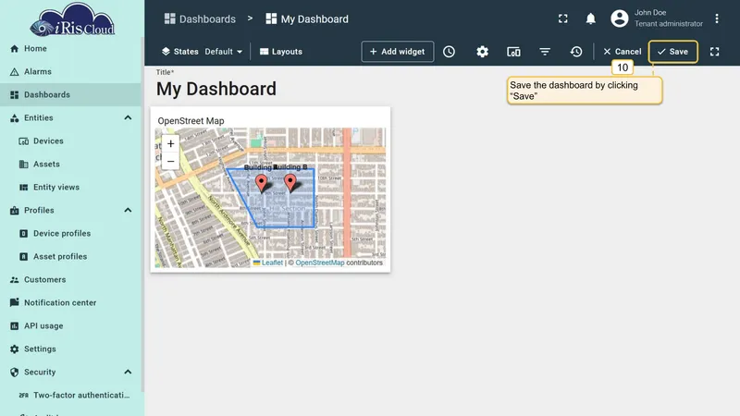Open dashboard settings gear icon
The image size is (740, 416).
(482, 52)
